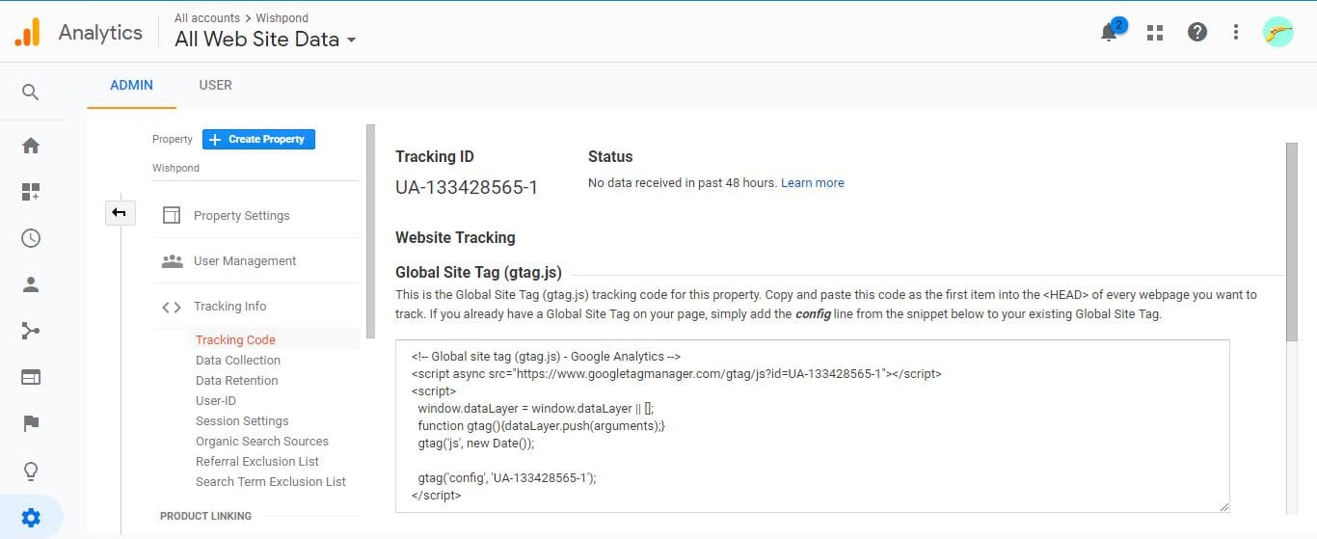This screenshot has height=539, width=1317.
Task: Click the Create Property button
Action: [258, 140]
